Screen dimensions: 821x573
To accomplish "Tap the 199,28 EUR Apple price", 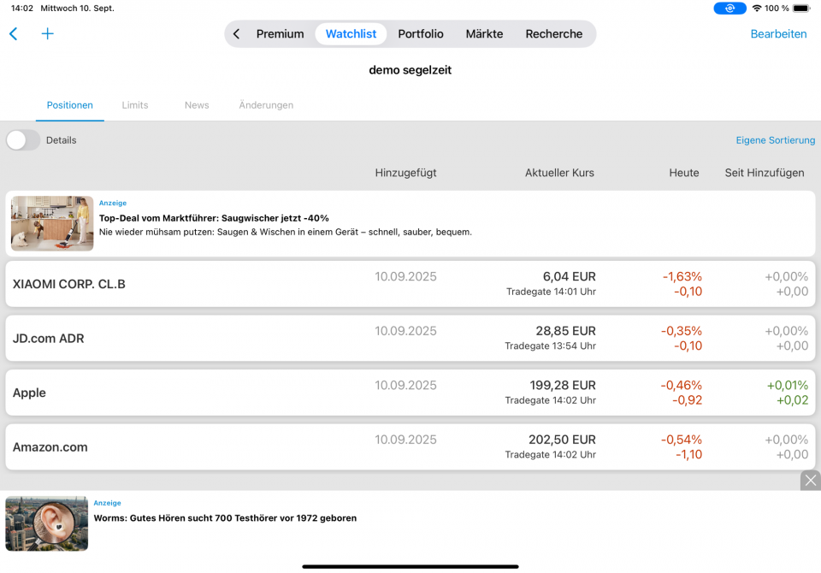I will tap(563, 386).
